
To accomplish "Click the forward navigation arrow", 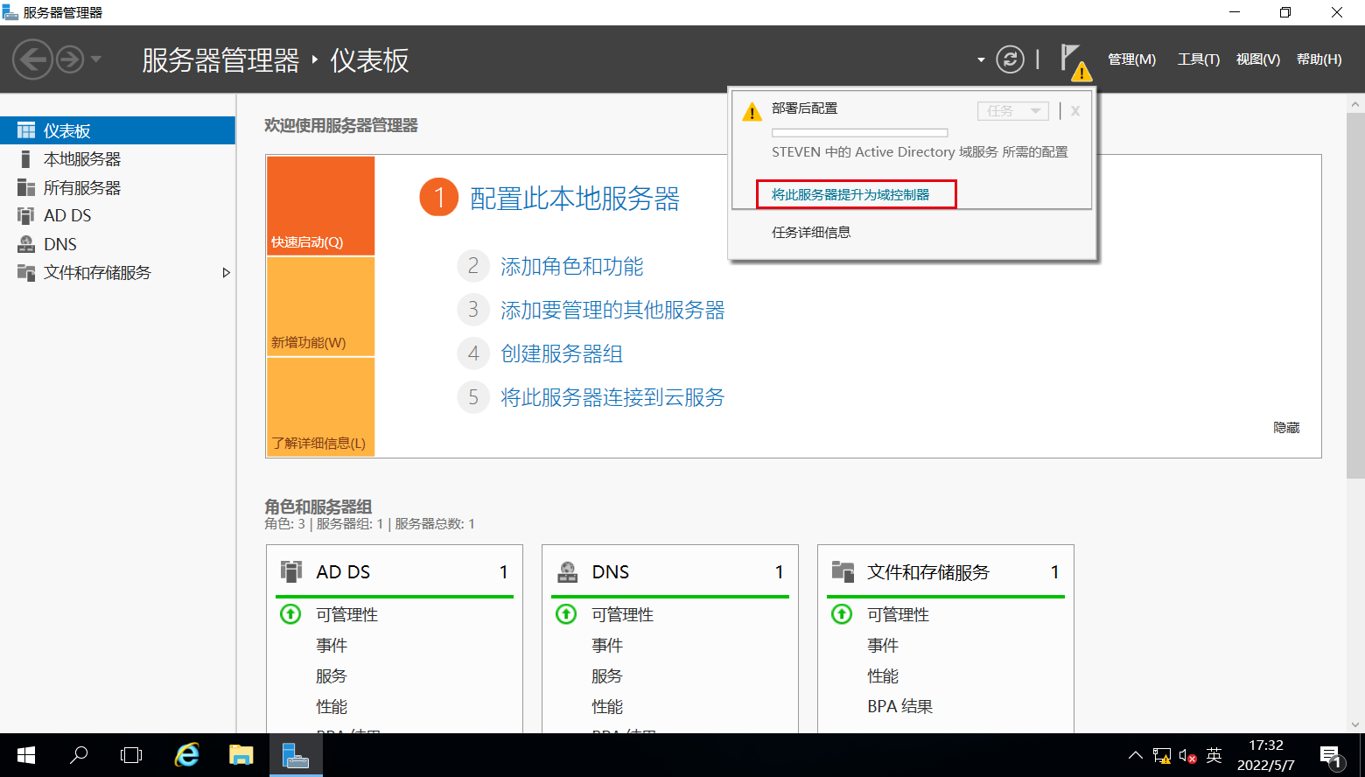I will point(70,59).
